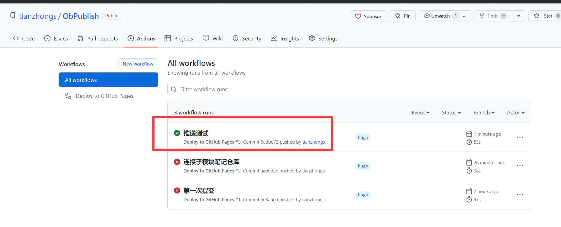Open the more options menu for run #2
Screen dimensions: 561x227
point(520,166)
